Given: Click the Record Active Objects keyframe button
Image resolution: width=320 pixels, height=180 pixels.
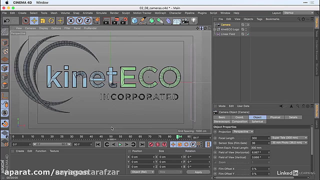Looking at the screenshot, I should tap(151, 144).
